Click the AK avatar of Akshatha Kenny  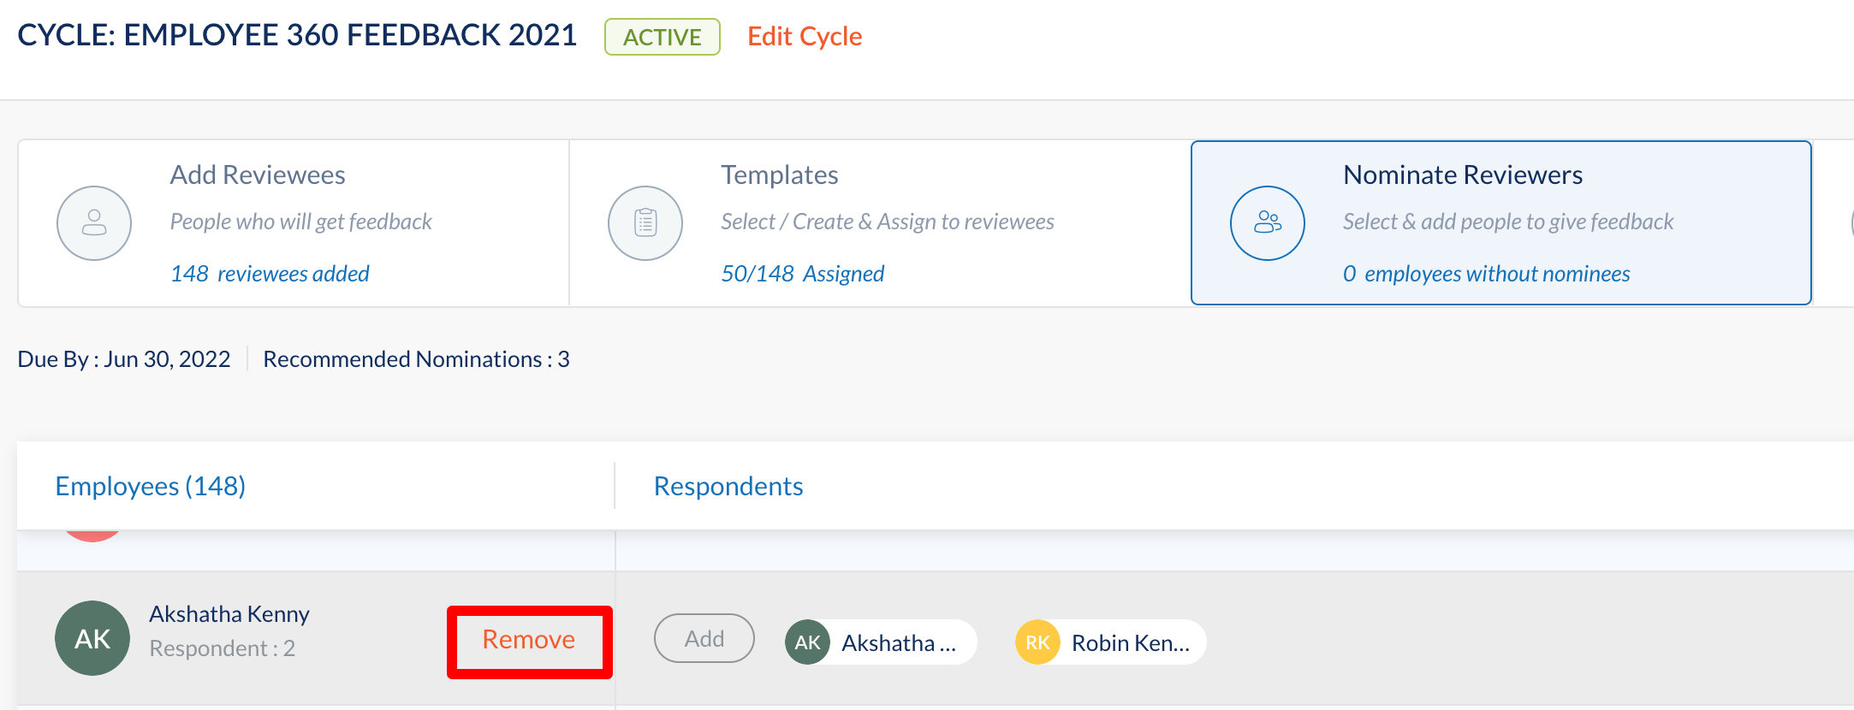click(92, 638)
